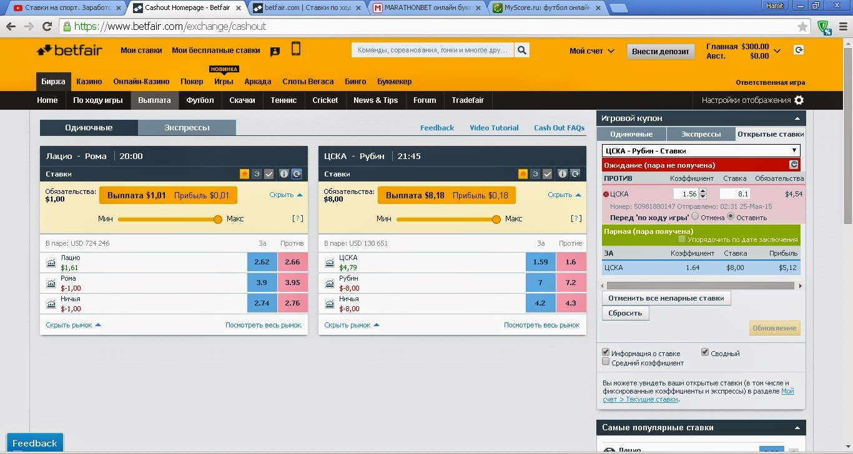Cash out ЦСКА - Рубин via Выплата $8,18

446,195
